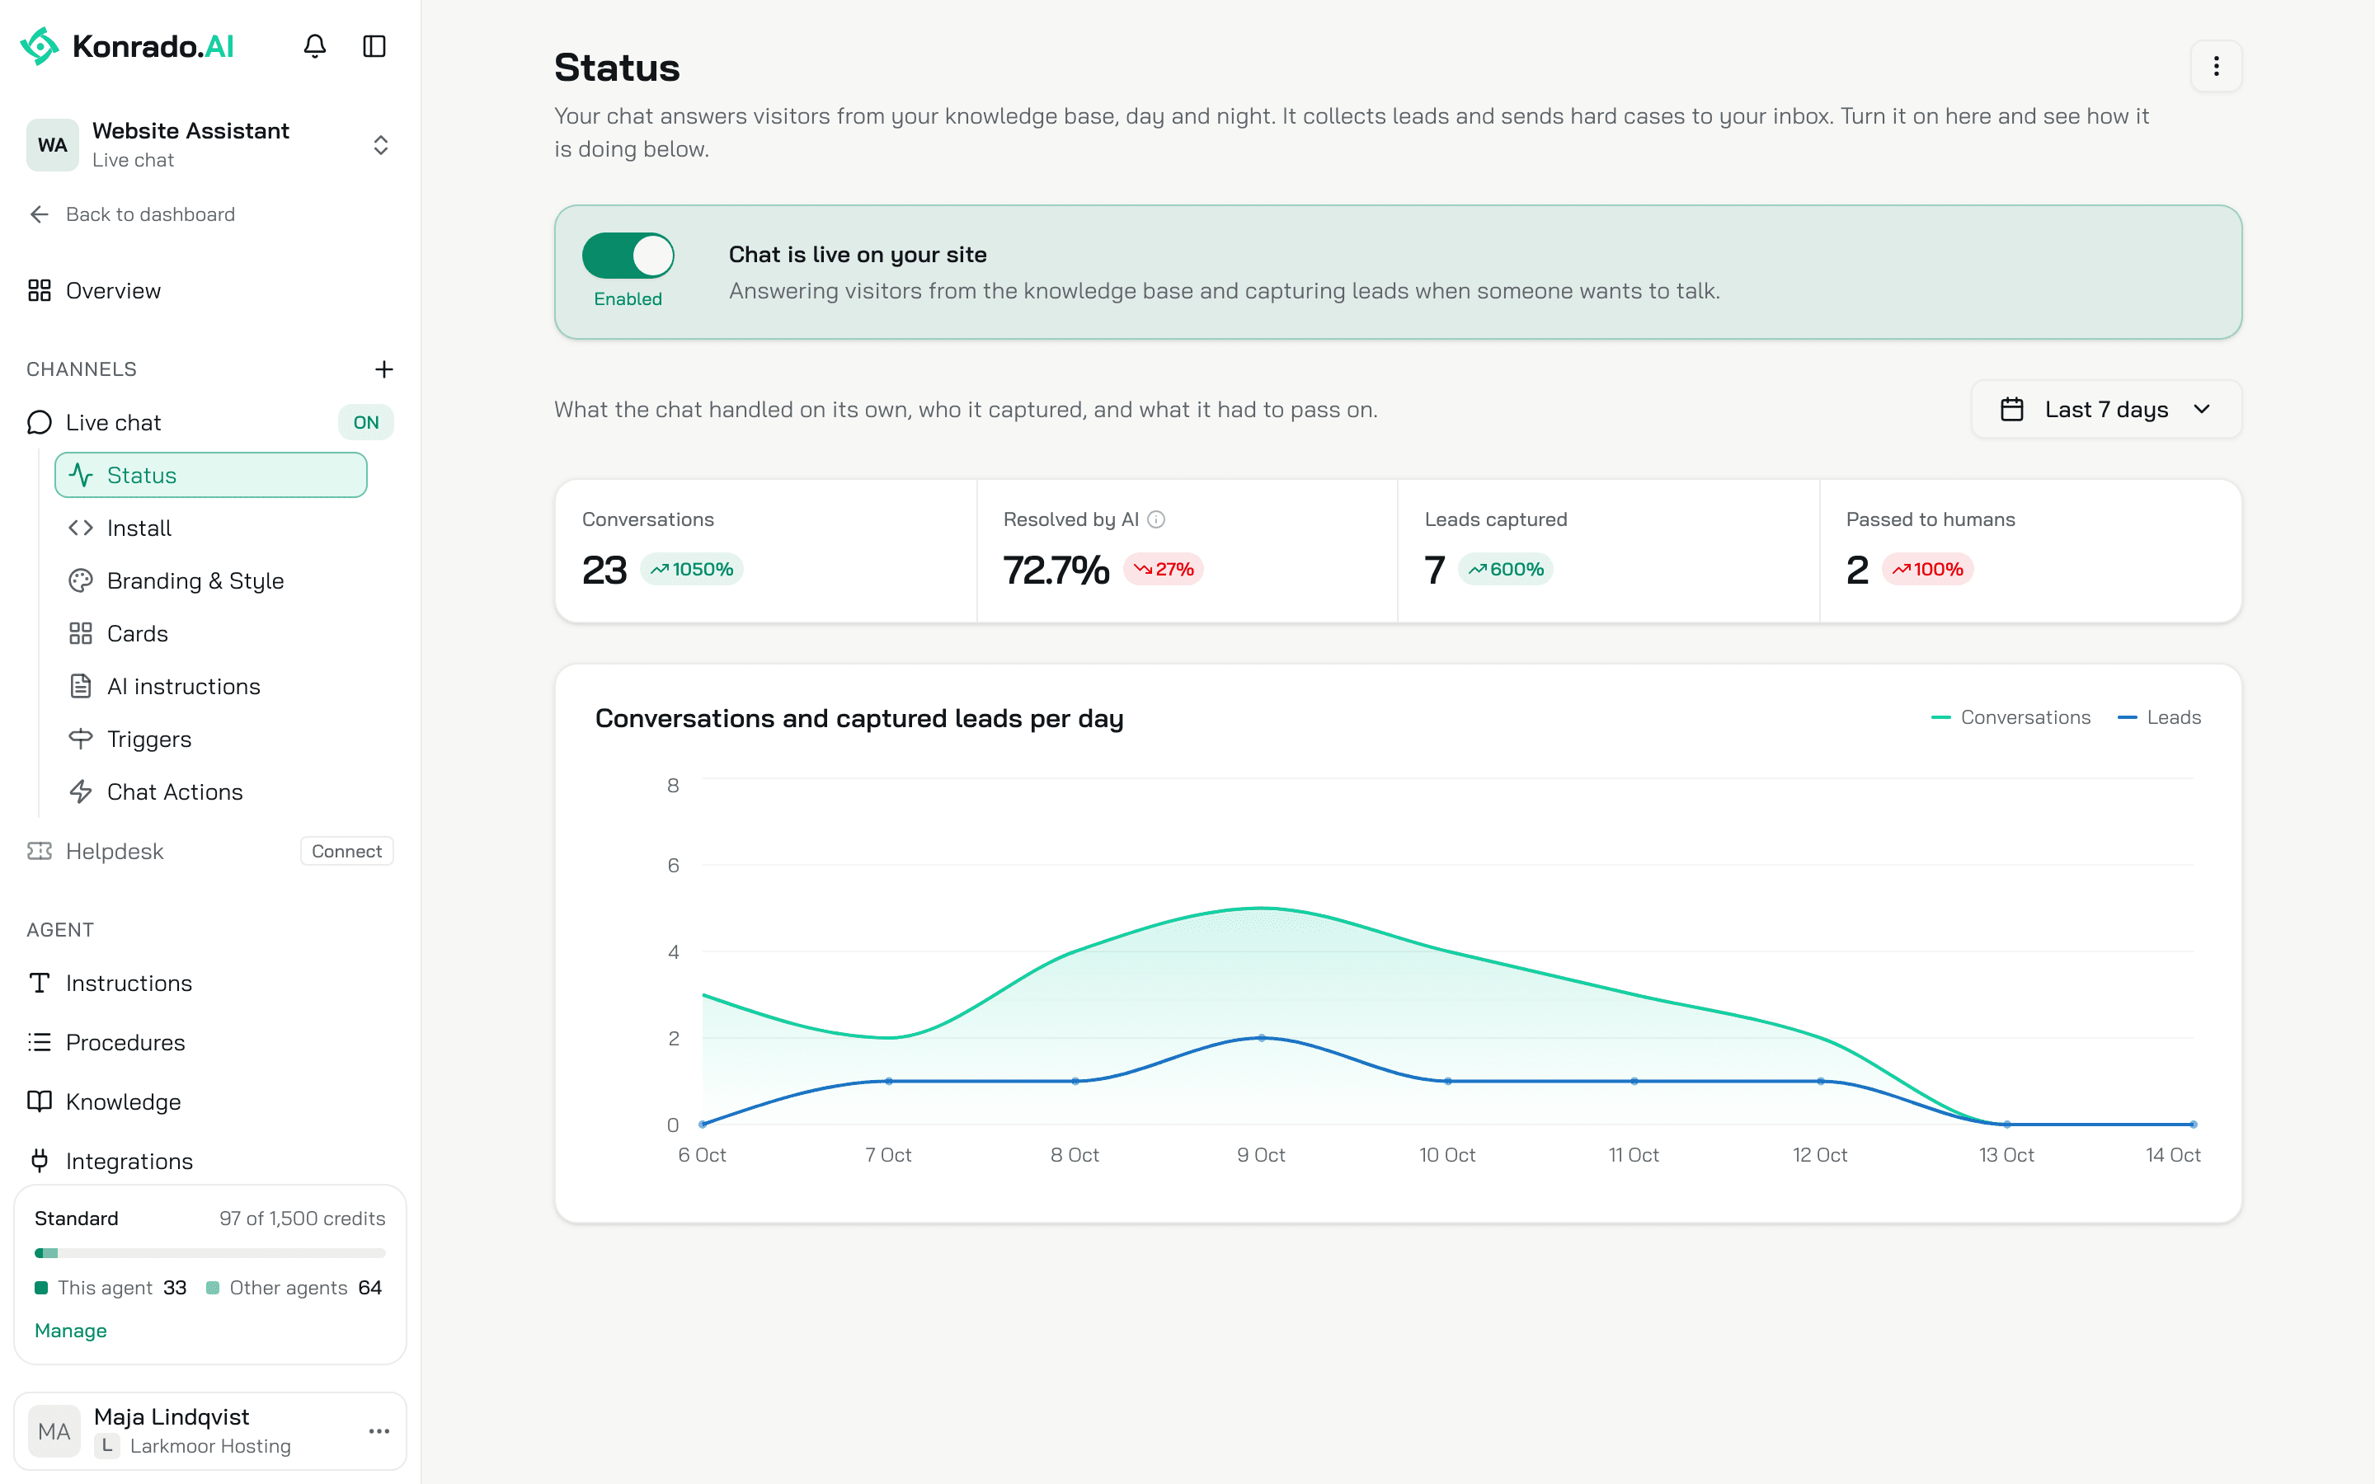Click the Resolved by AI 27% badge

[1163, 569]
